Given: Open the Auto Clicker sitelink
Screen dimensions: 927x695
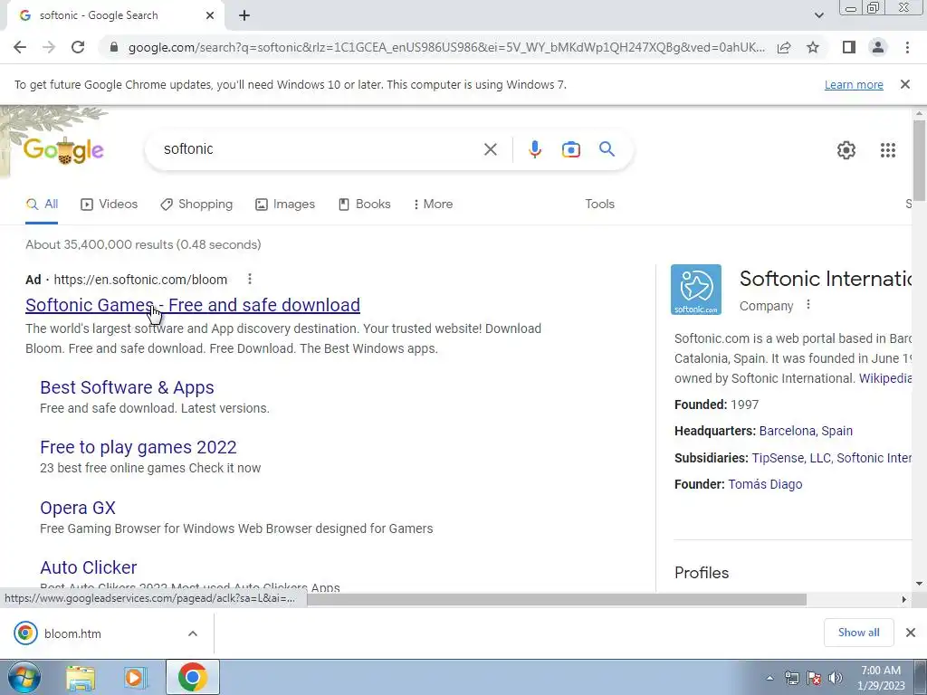Looking at the screenshot, I should pyautogui.click(x=88, y=567).
